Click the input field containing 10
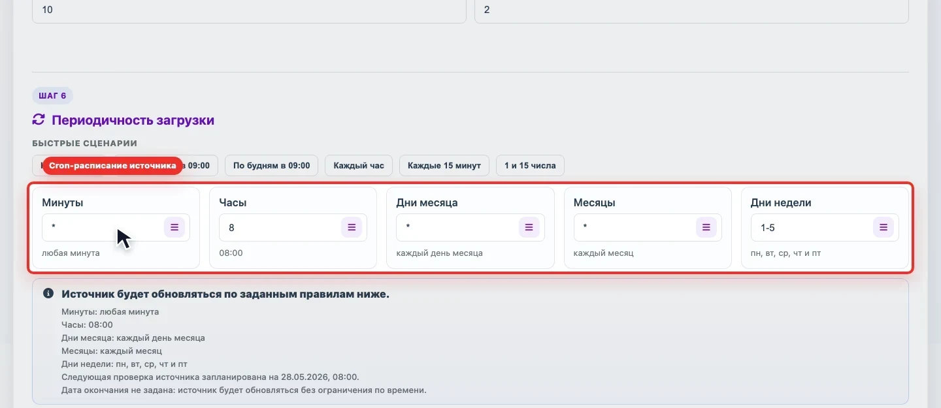This screenshot has height=408, width=941. 249,11
